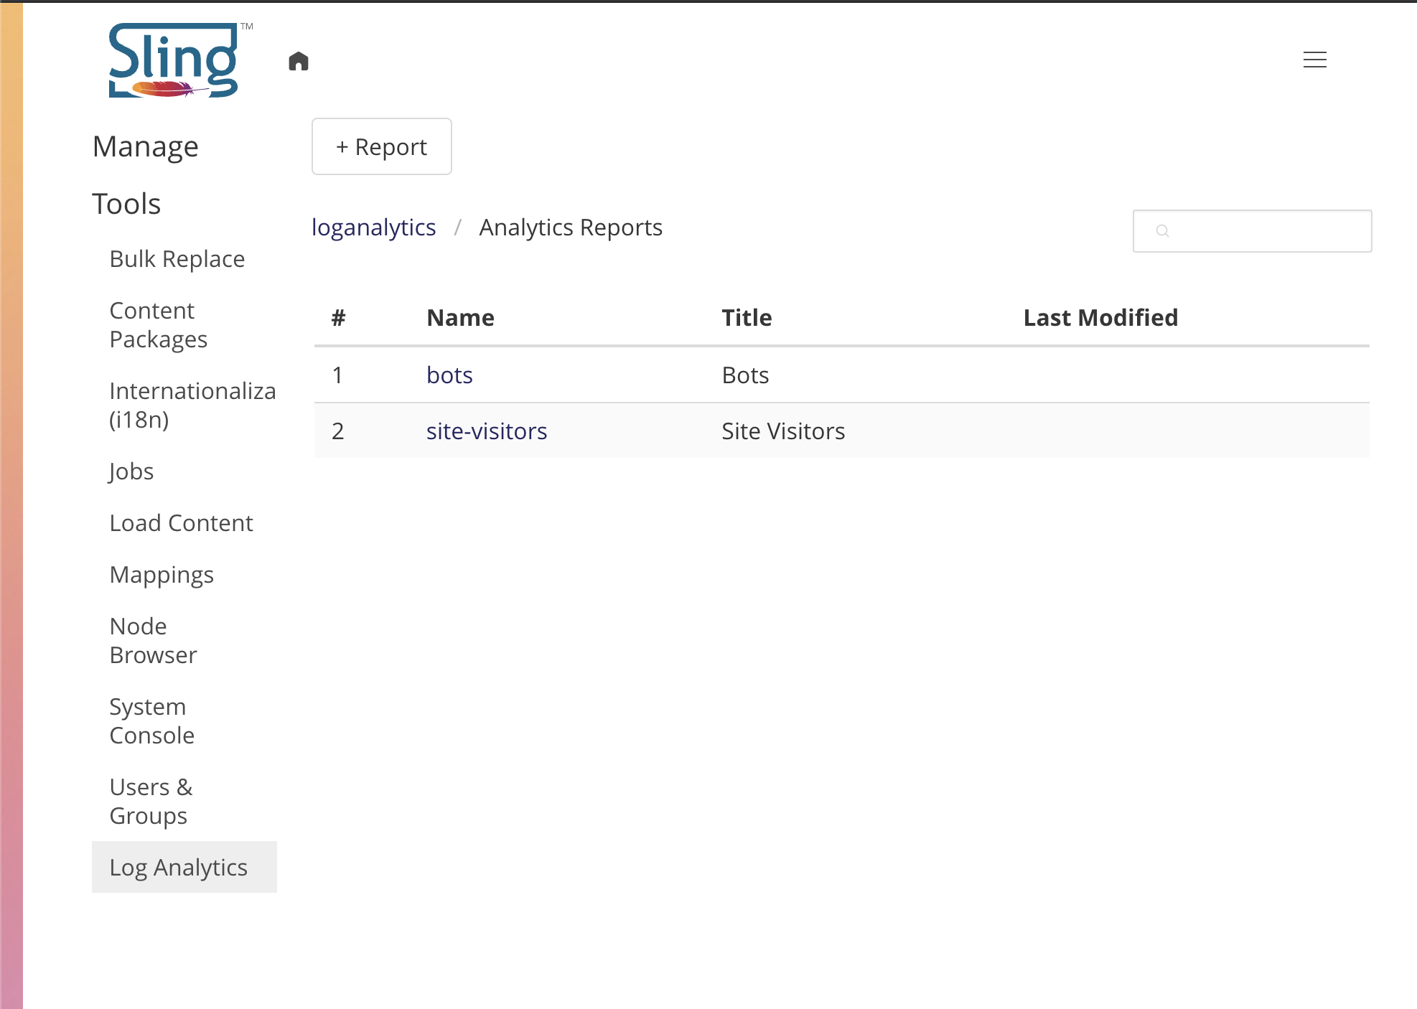Click the search magnifier icon

click(x=1162, y=231)
